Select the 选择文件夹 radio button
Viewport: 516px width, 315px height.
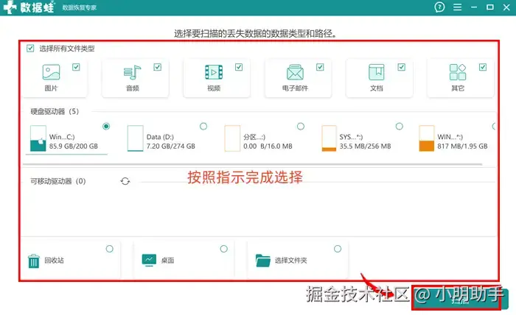338,249
